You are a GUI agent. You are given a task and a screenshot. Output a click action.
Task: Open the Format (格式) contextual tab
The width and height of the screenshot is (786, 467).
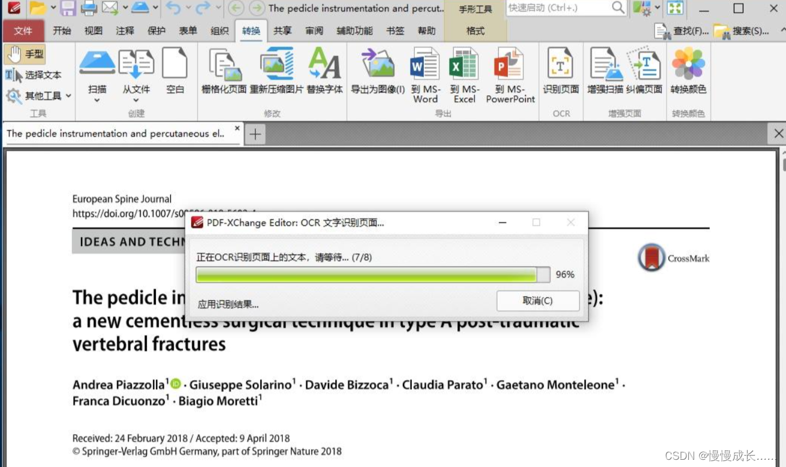(475, 31)
